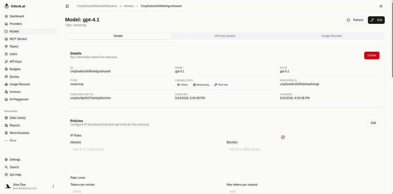Click the provider ID cmp5oae5u0005sbi4oyth4vgb

[299, 84]
